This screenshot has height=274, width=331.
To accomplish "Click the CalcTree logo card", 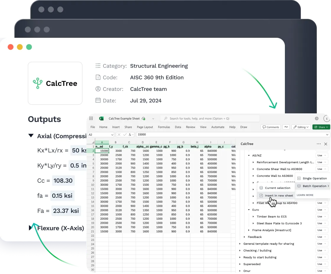I will point(55,83).
